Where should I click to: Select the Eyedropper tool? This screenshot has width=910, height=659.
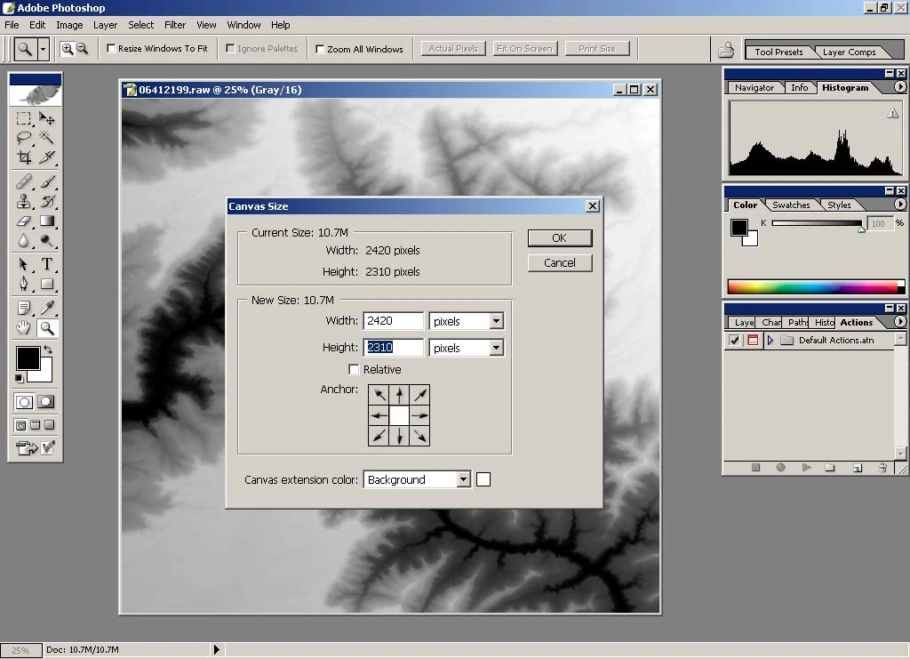[47, 308]
